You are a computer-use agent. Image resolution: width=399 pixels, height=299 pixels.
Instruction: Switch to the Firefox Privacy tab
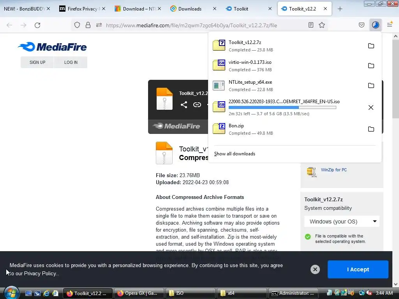(x=82, y=9)
